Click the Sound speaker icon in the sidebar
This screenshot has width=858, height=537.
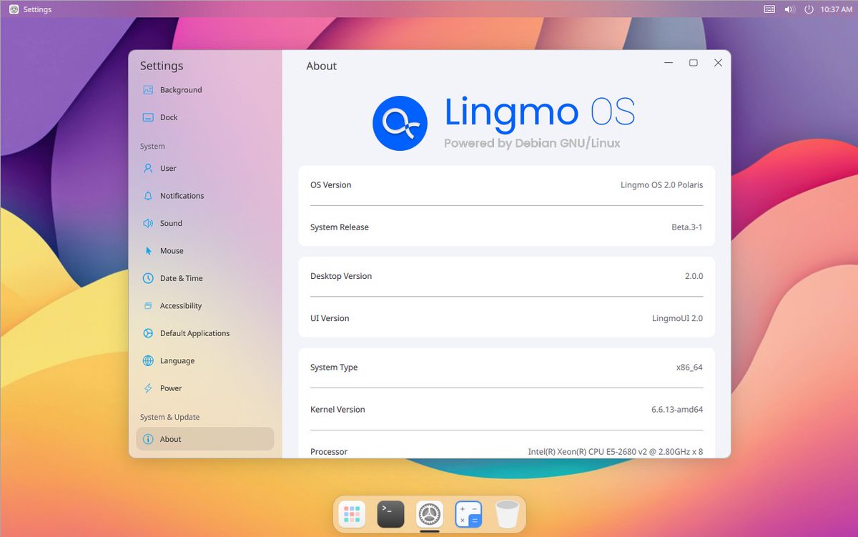click(x=148, y=223)
